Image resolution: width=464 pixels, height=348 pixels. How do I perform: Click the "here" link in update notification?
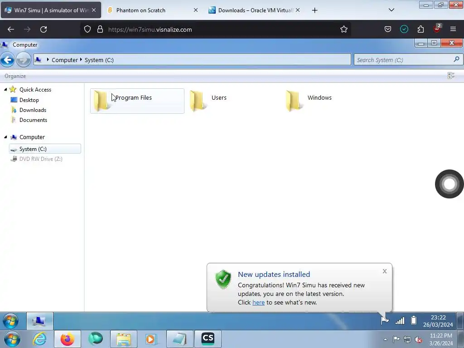point(258,302)
